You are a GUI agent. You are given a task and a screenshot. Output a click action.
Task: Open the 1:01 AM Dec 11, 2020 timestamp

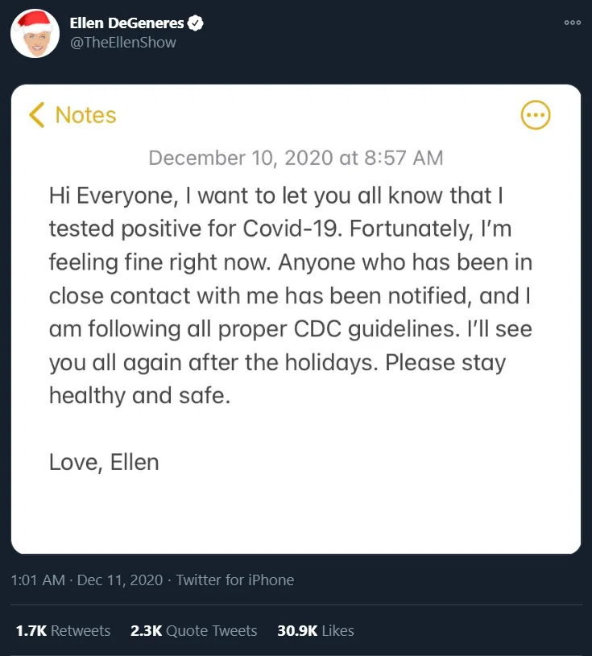coord(88,580)
